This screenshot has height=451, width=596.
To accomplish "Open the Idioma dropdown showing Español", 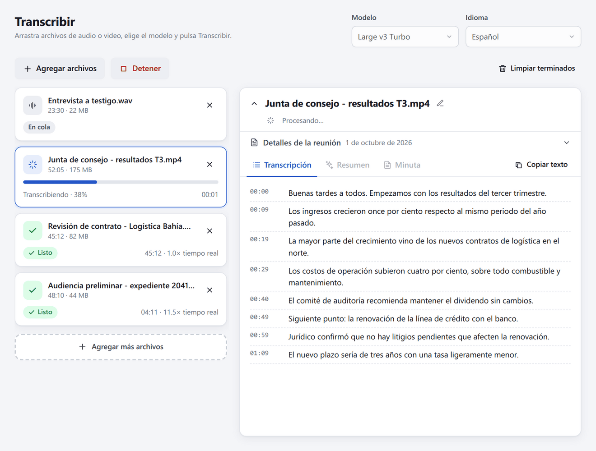I will coord(523,37).
